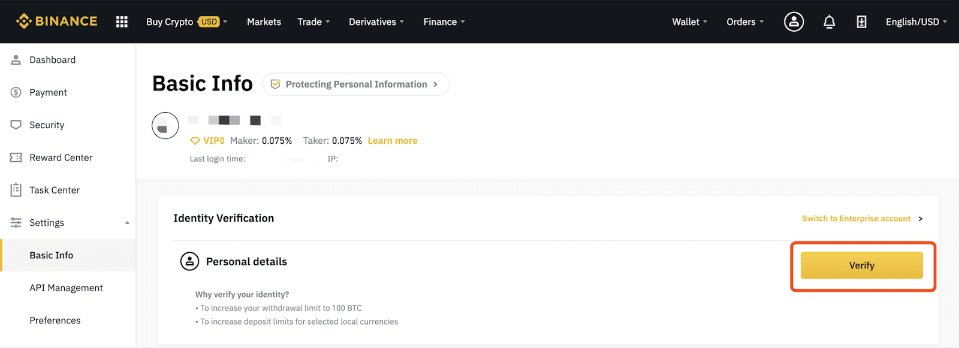Open the apps grid icon
This screenshot has height=348, width=959.
tap(122, 22)
